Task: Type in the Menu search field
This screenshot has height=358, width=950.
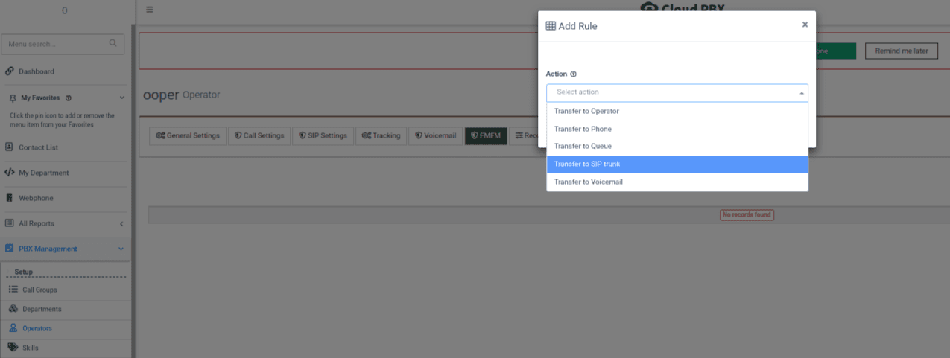Action: coord(56,44)
